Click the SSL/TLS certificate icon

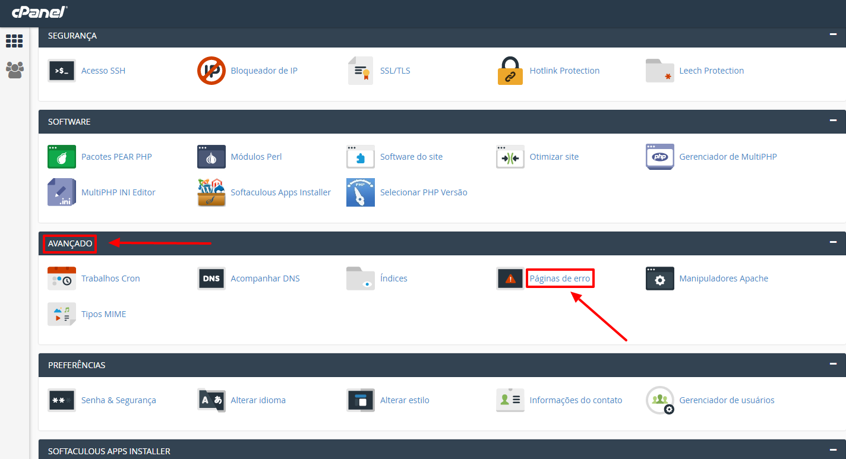coord(361,71)
